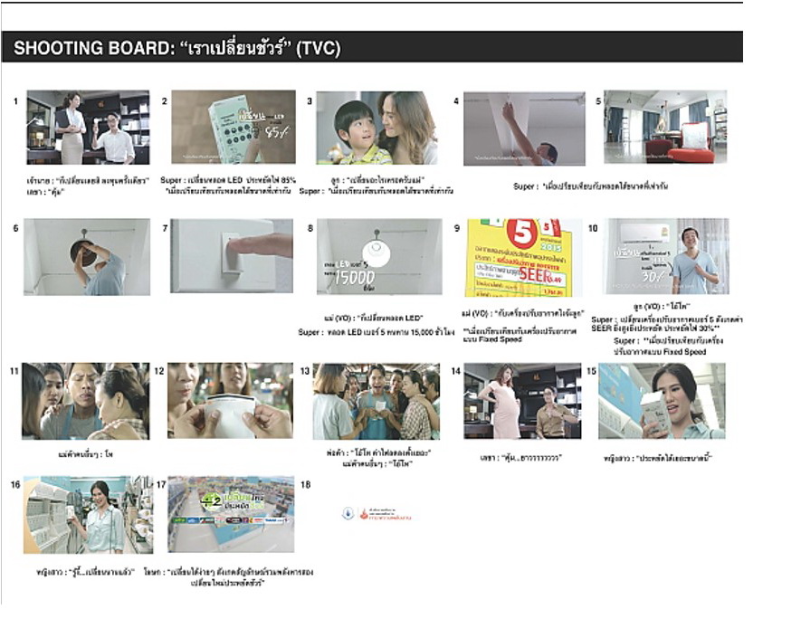801x638 pixels.
Task: Select frame 6 man installing ceiling lamp
Action: (87, 257)
